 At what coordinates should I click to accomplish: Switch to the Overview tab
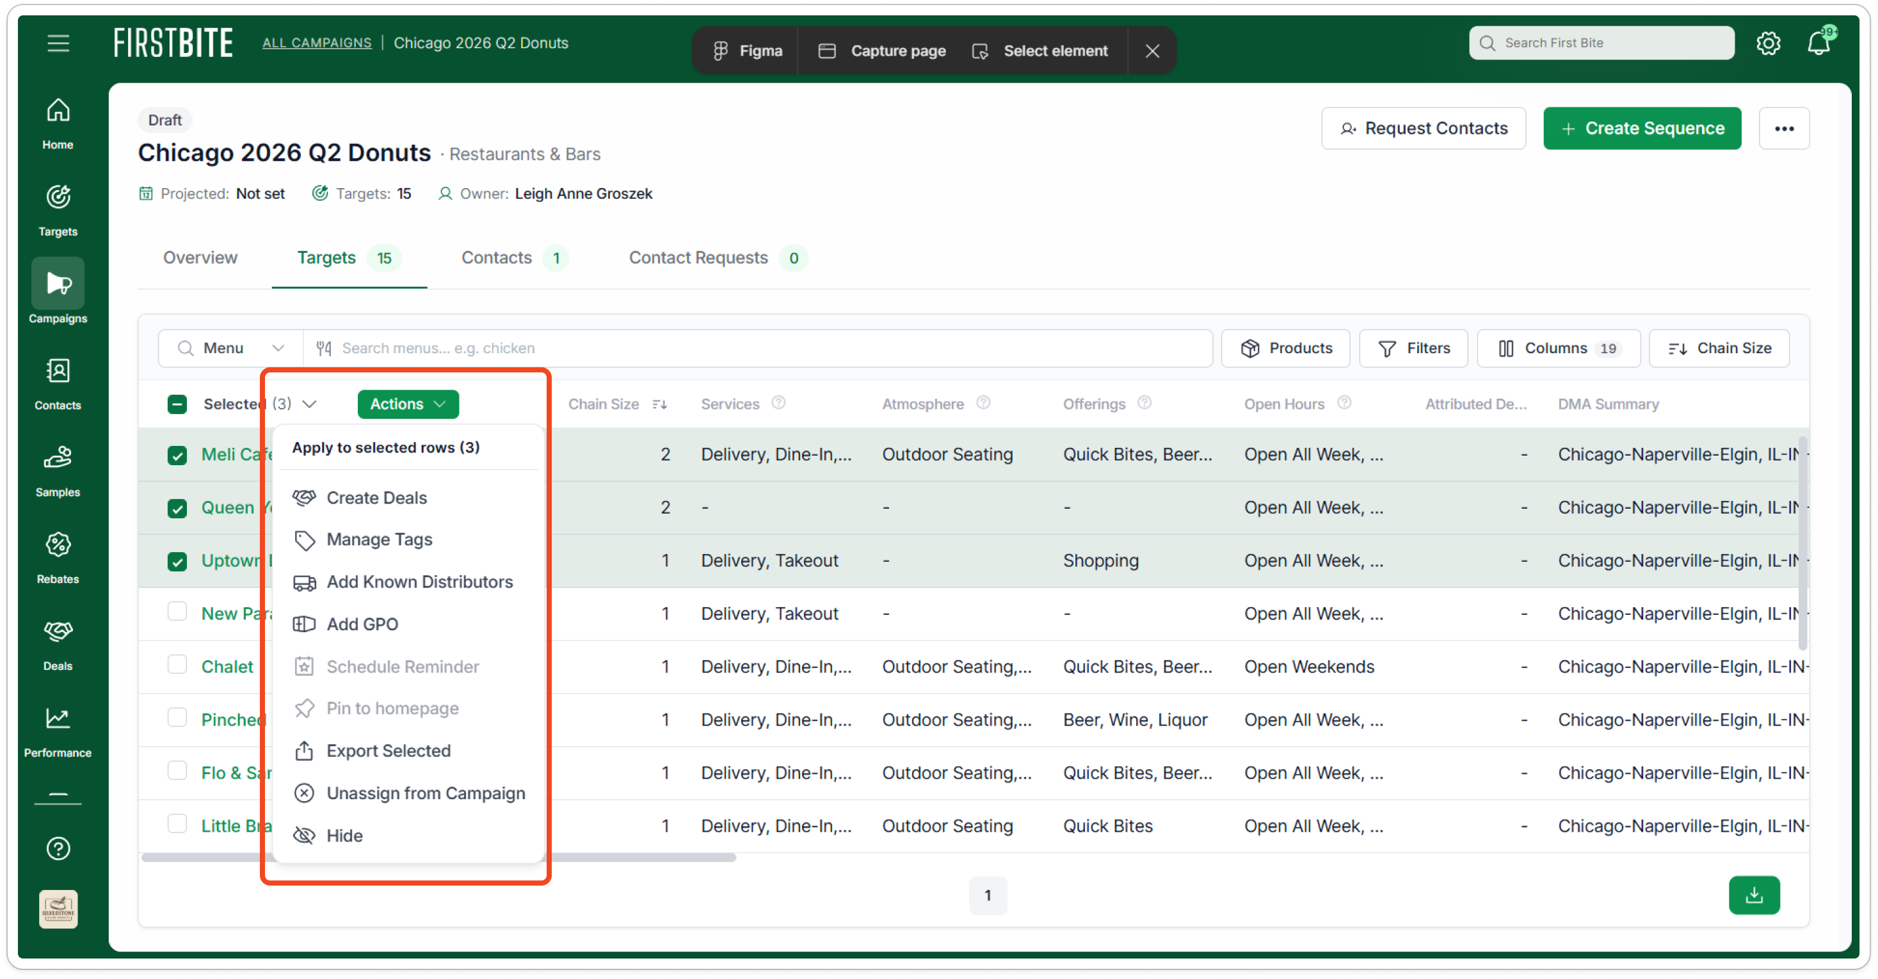tap(200, 257)
